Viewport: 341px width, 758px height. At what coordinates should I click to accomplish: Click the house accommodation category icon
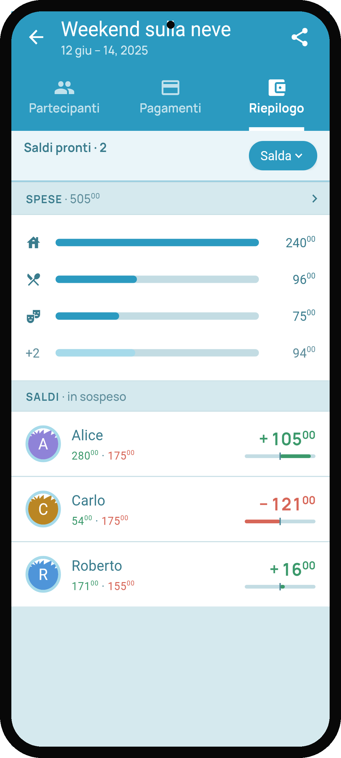(x=33, y=243)
